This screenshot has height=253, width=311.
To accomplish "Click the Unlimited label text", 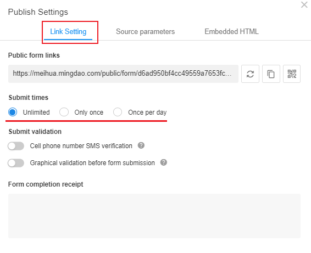I will (x=36, y=113).
